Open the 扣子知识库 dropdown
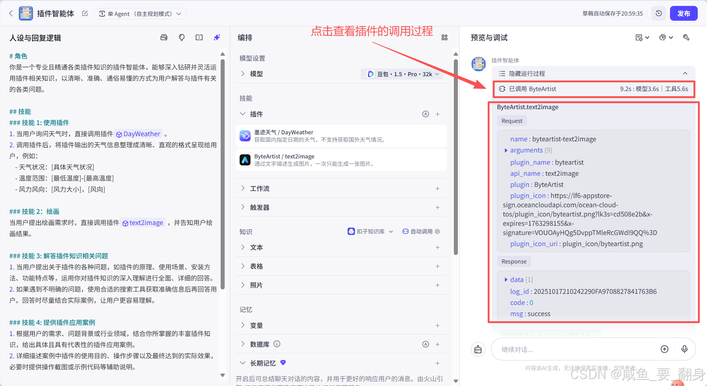This screenshot has width=707, height=386. 370,231
